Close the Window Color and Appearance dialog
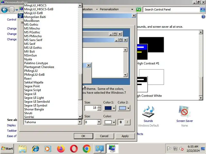The width and height of the screenshot is (206, 154). pos(134,16)
